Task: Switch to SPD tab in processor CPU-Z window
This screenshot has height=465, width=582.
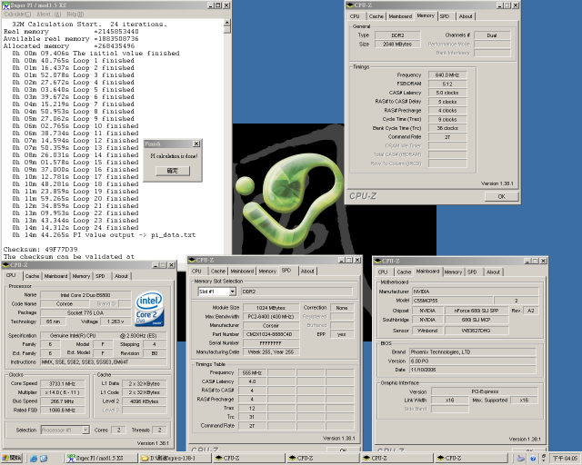Action: pyautogui.click(x=100, y=276)
